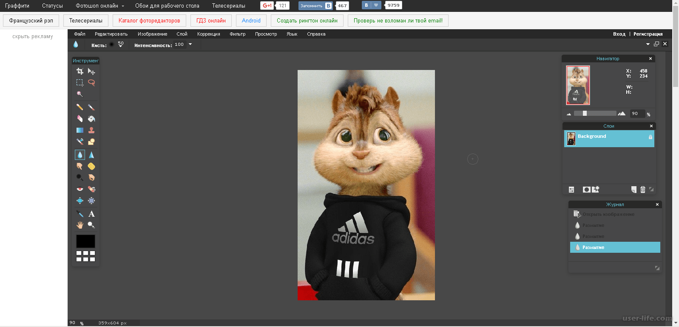
Task: Select the Color Replace tool
Action: pyautogui.click(x=80, y=142)
